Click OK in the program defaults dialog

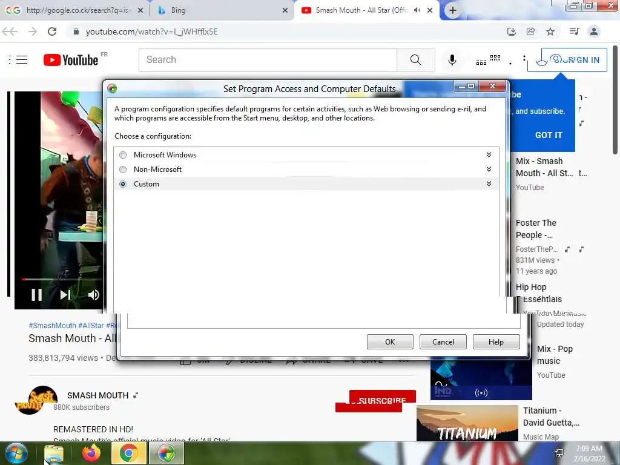[390, 342]
